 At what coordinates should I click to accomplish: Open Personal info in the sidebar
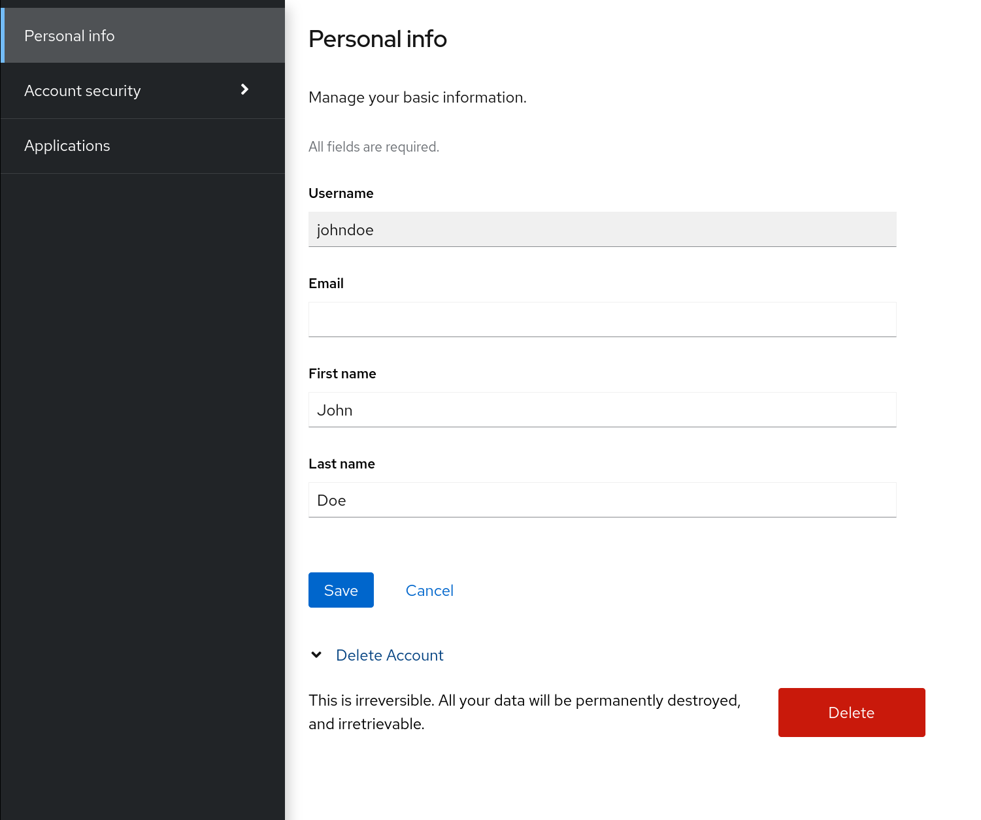click(69, 36)
